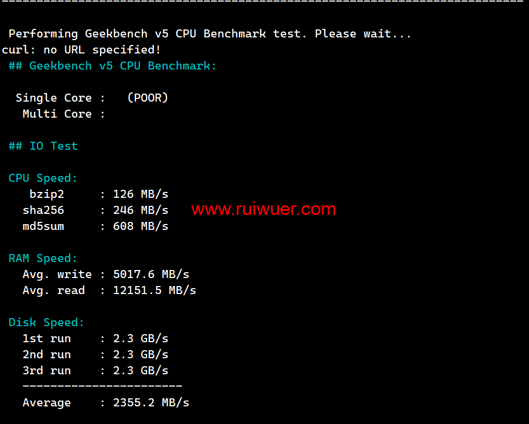The image size is (529, 424).
Task: Click the "## Geekbench v5 CPU Benchmark:" heading
Action: (x=112, y=66)
